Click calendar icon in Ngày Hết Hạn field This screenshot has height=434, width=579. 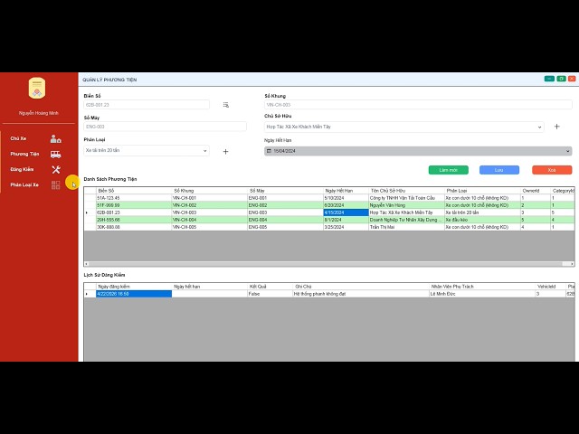point(269,151)
